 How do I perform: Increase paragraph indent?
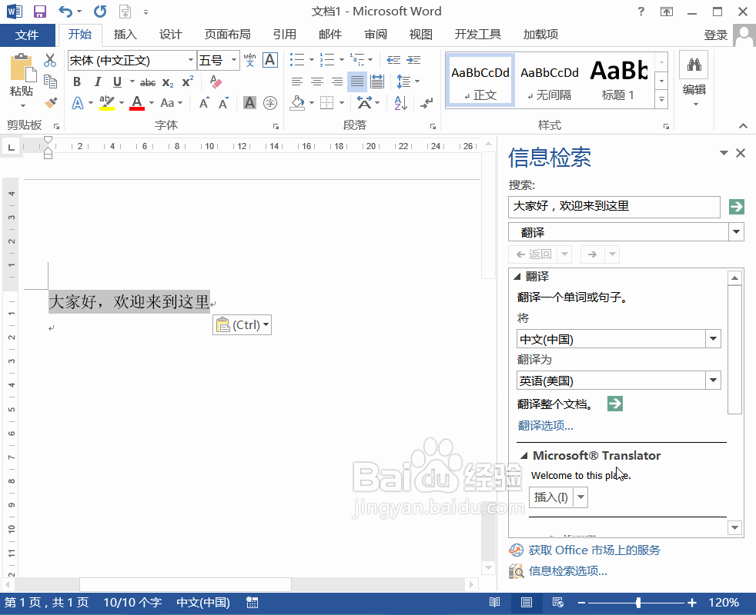(x=413, y=60)
